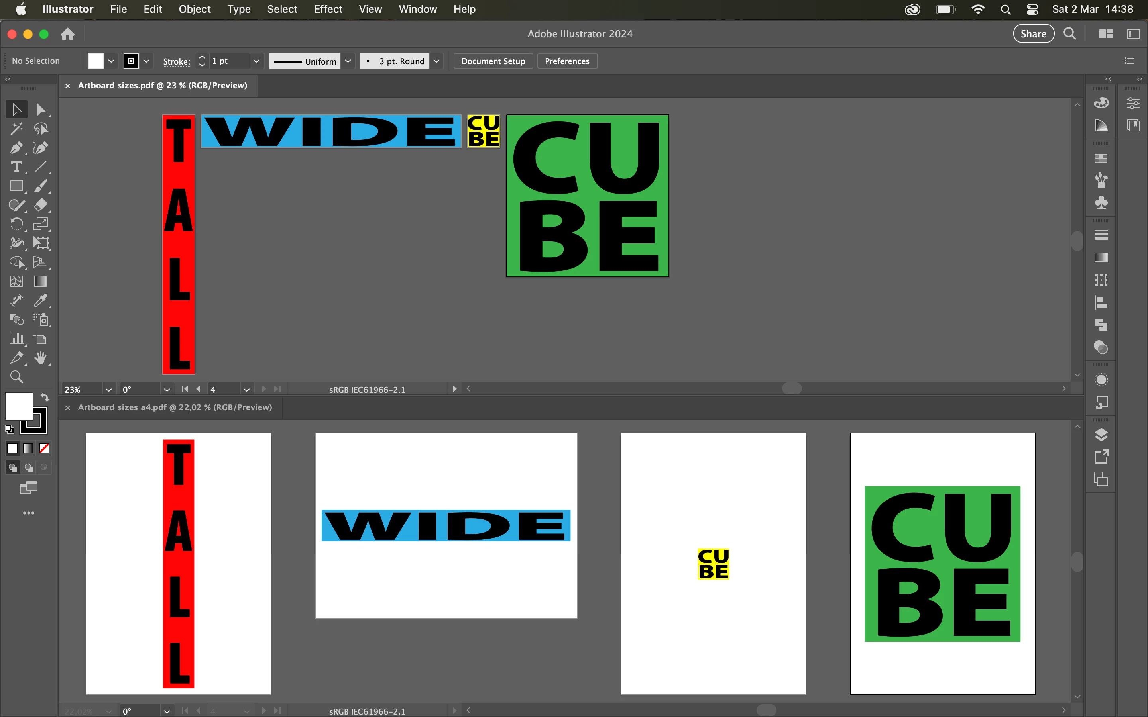Image resolution: width=1148 pixels, height=717 pixels.
Task: Select the Type tool
Action: tap(17, 167)
